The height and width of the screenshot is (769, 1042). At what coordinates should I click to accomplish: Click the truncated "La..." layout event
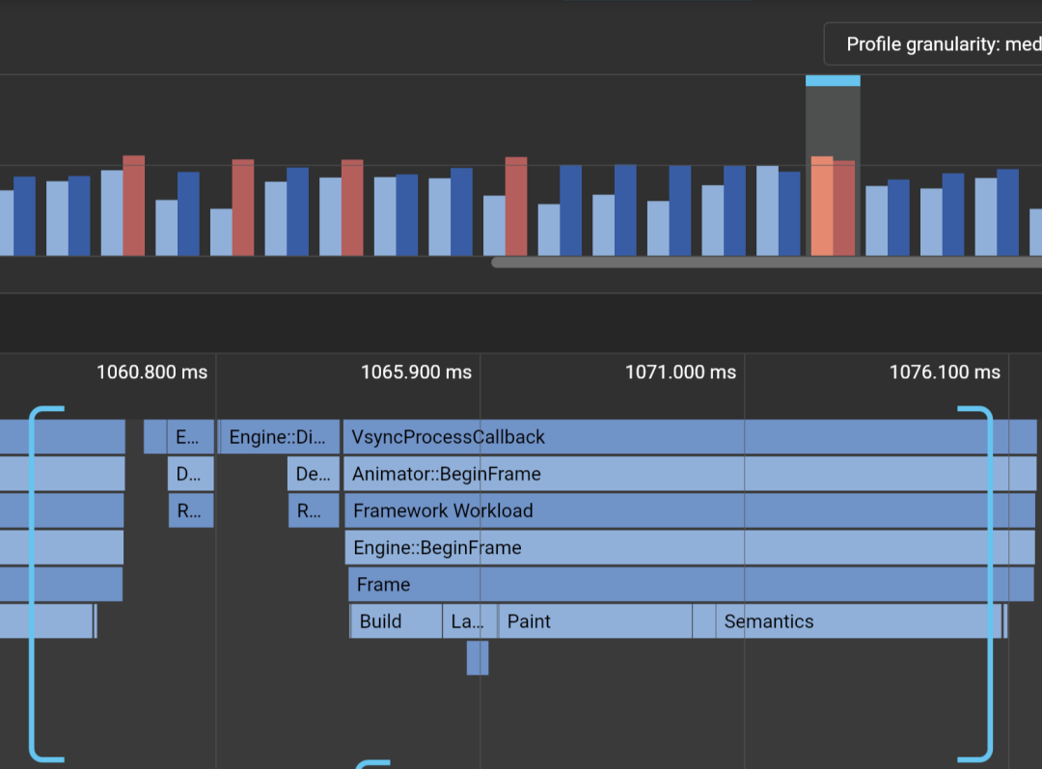tap(469, 621)
